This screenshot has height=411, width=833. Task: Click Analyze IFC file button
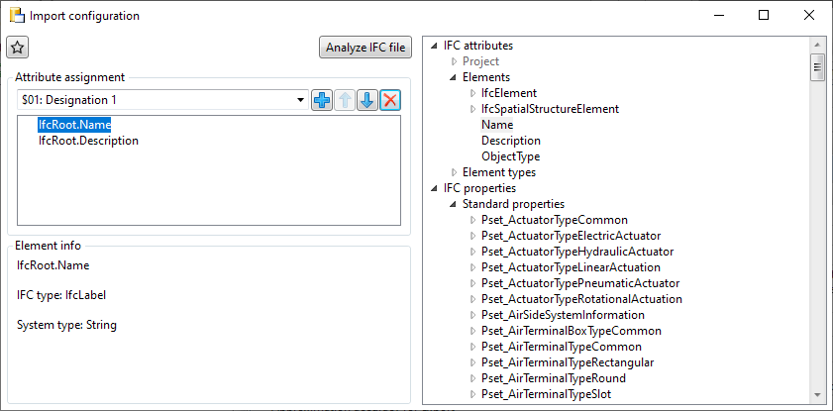(365, 48)
